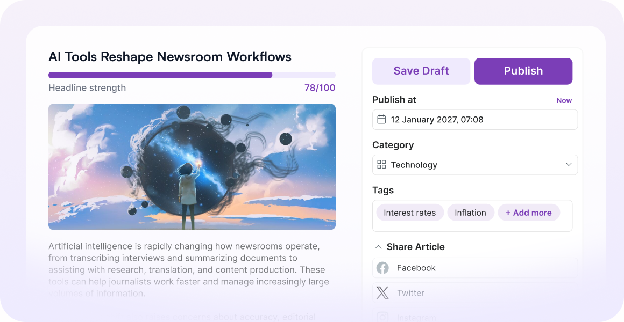
Task: Click the Save Draft button
Action: (x=421, y=71)
